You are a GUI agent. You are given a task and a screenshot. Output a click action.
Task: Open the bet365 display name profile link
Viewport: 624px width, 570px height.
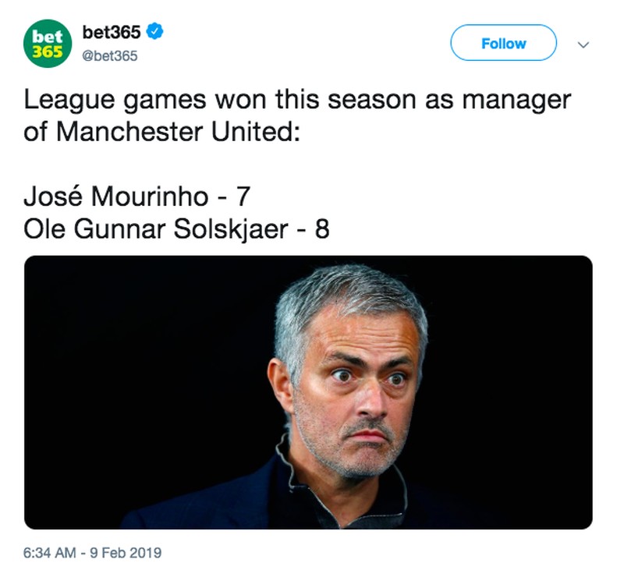(112, 32)
